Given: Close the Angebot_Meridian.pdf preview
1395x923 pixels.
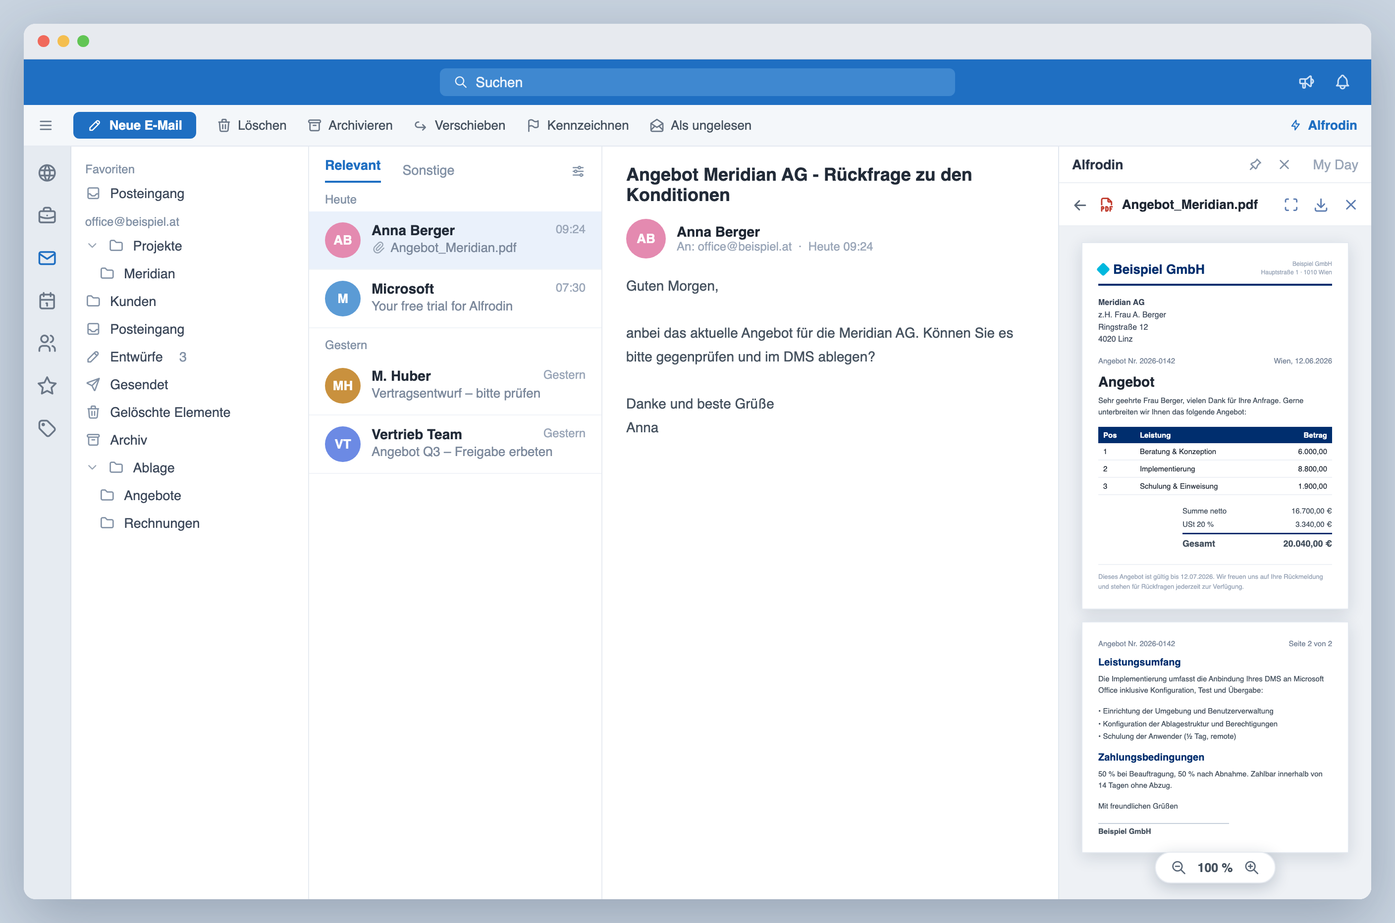Looking at the screenshot, I should (x=1351, y=205).
